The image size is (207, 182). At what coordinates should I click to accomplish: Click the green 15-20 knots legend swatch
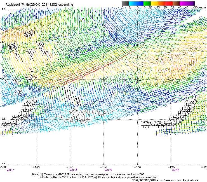pyautogui.click(x=147, y=3)
